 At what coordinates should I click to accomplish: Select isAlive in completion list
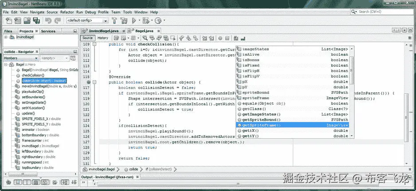(292, 54)
